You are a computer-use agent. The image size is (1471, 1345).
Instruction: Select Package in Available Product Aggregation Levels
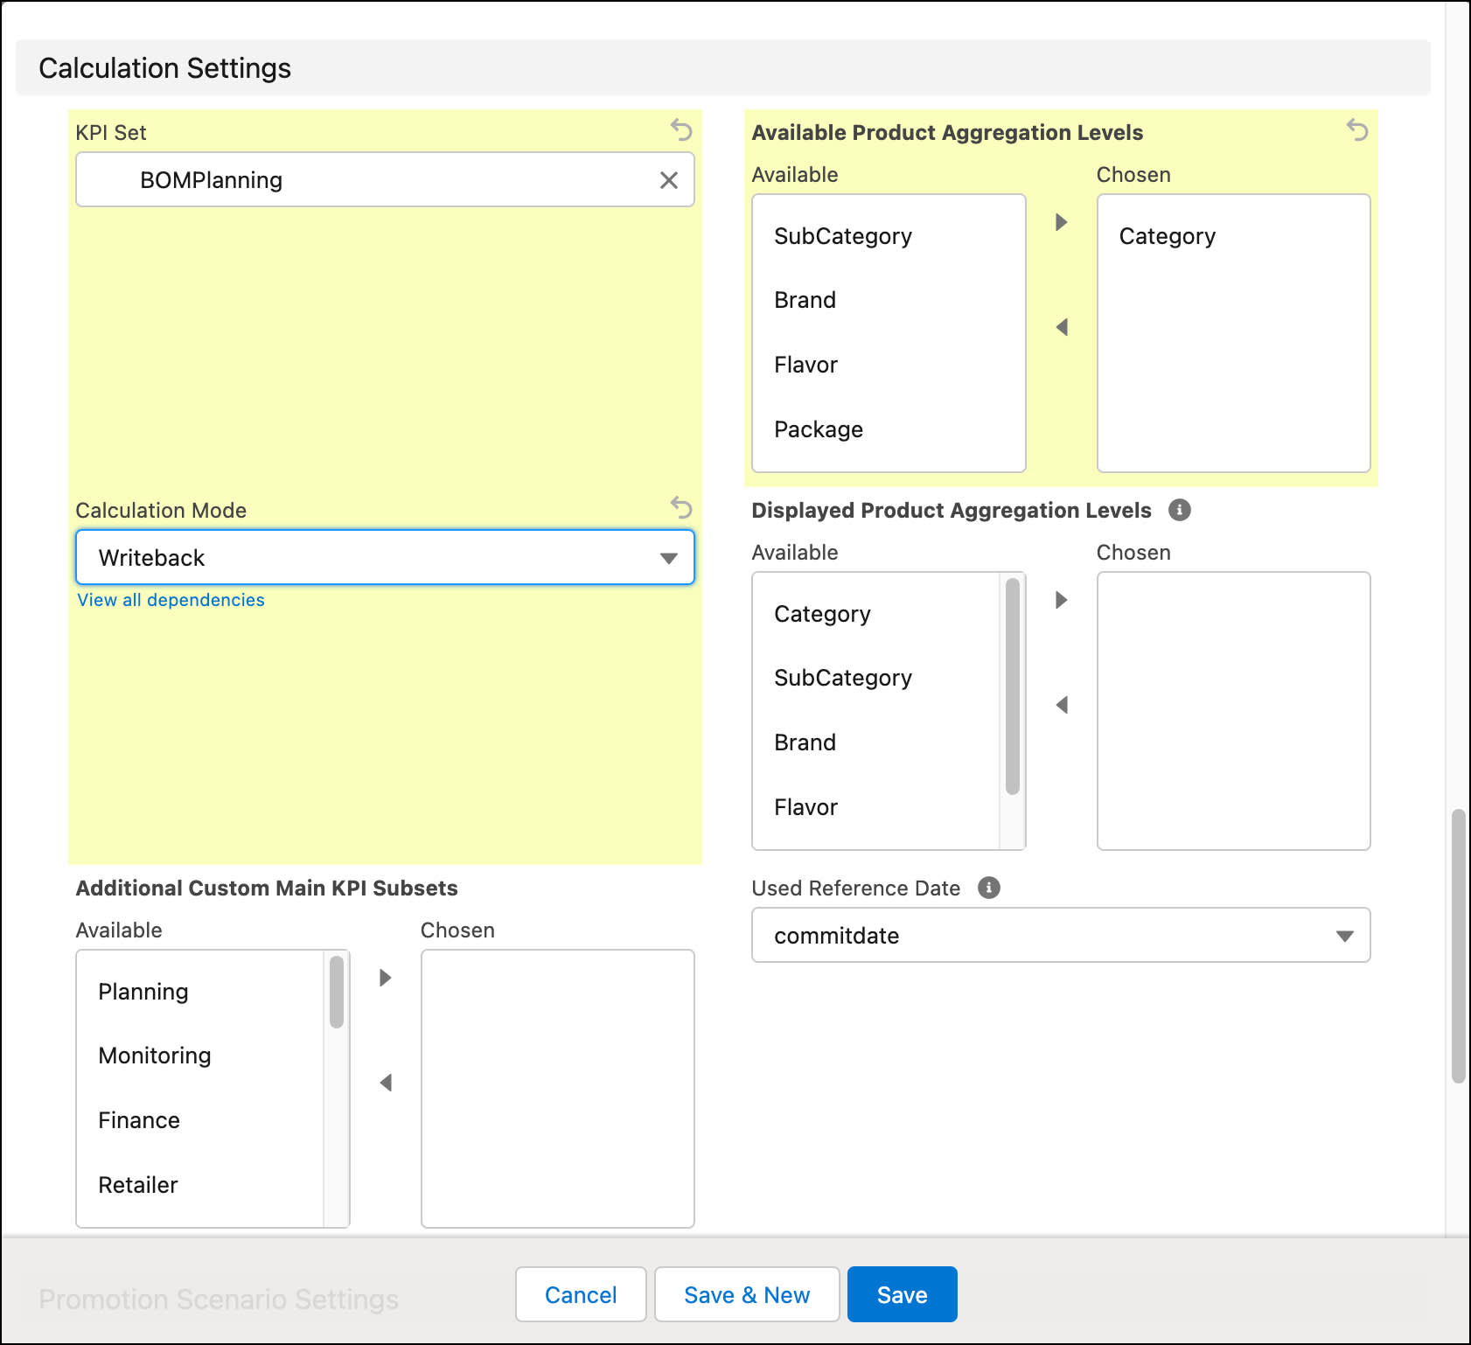[x=889, y=429]
